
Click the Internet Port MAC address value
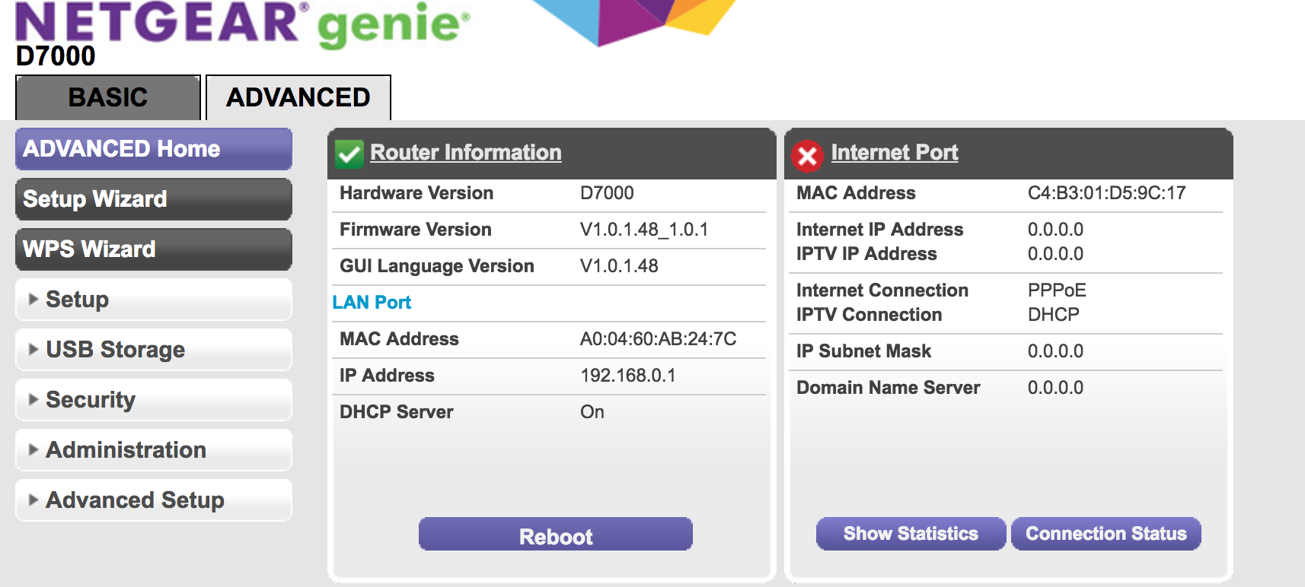point(1106,193)
